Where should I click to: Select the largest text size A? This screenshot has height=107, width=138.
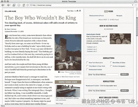point(80,11)
